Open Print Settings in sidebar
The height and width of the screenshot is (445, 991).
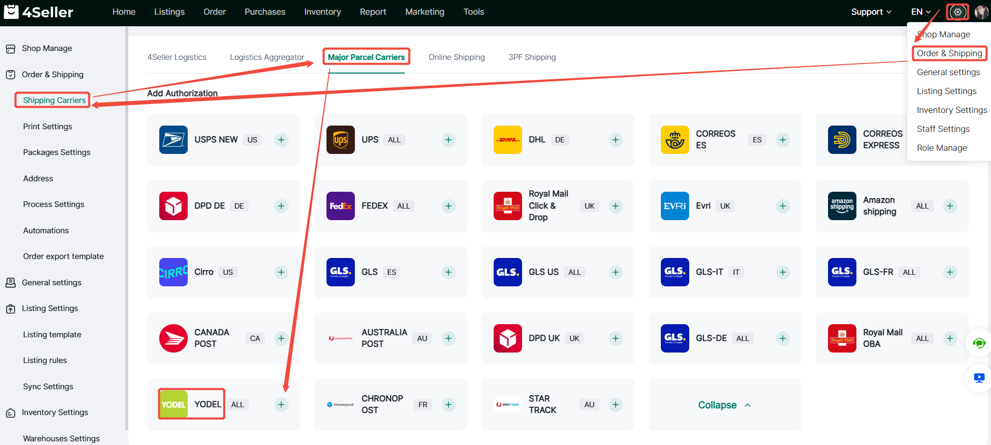click(x=47, y=127)
